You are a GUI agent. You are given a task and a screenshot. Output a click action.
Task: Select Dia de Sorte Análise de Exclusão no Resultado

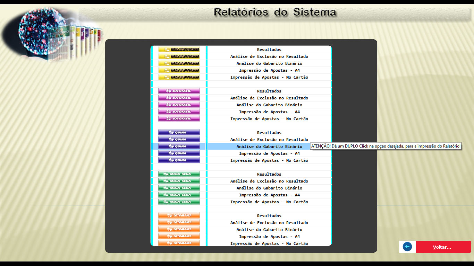[269, 56]
